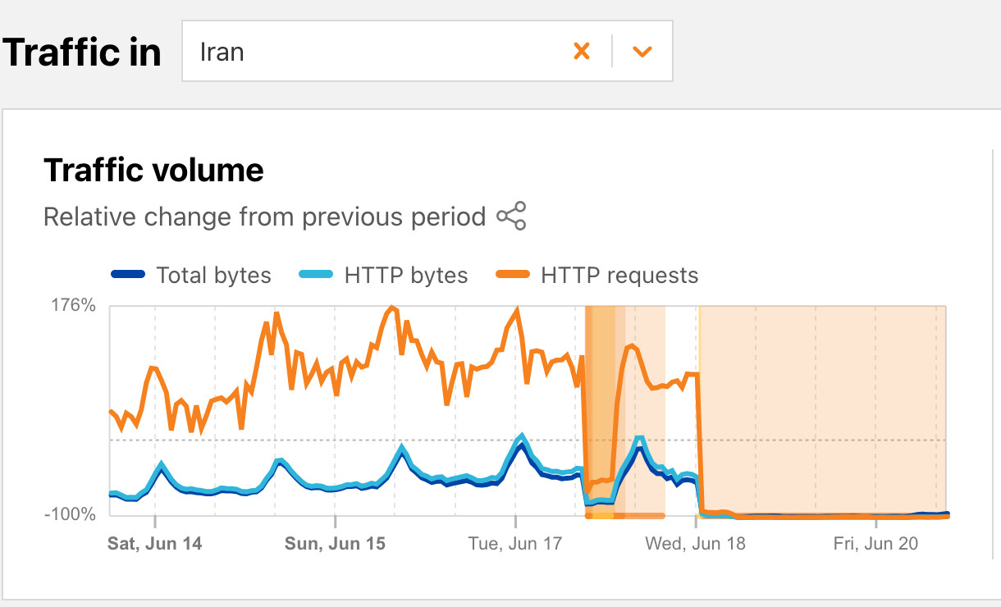Click the dark blue Total bytes swatch

(127, 276)
